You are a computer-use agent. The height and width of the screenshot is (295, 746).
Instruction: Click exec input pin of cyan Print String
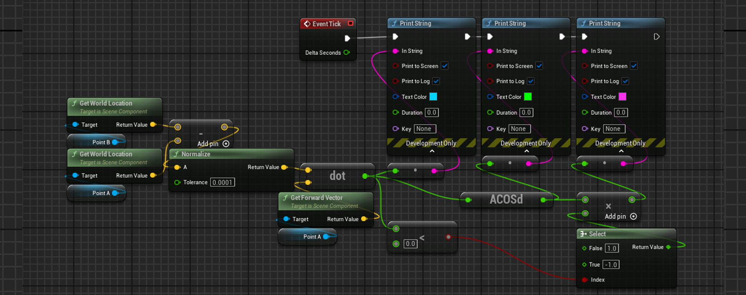(395, 36)
